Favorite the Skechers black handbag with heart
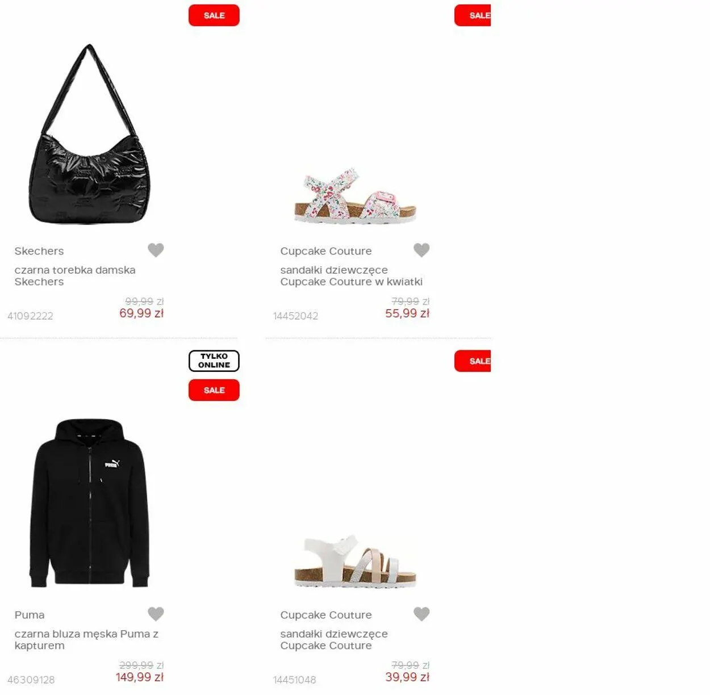710x695 pixels. coord(156,250)
